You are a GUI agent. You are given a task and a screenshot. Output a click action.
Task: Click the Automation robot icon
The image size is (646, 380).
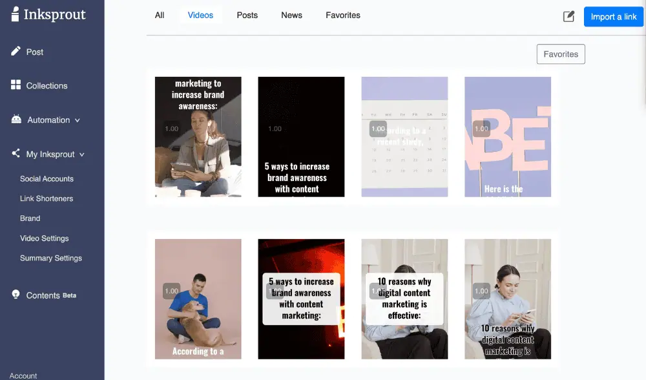coord(16,120)
